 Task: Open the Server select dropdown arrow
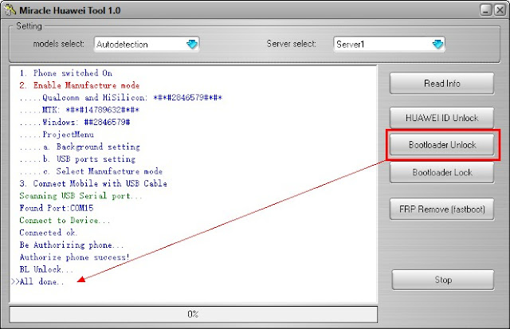pos(437,44)
